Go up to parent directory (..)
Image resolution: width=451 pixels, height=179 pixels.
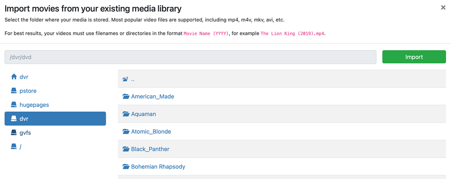coord(133,79)
